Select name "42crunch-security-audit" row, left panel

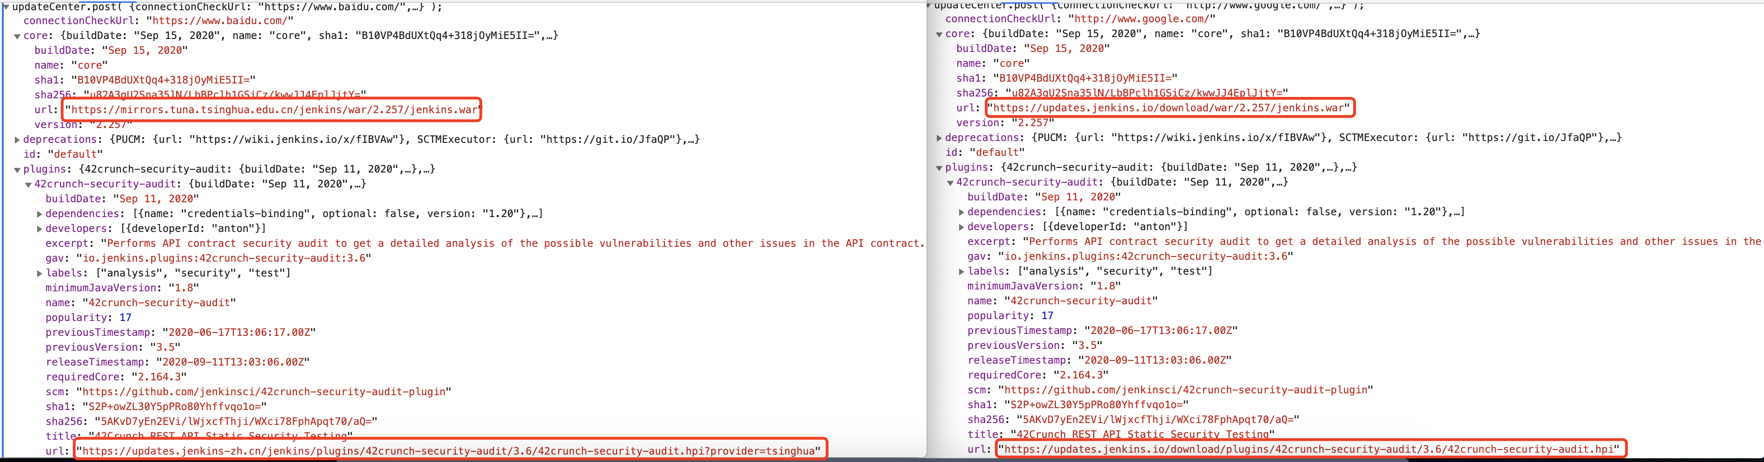pos(141,303)
